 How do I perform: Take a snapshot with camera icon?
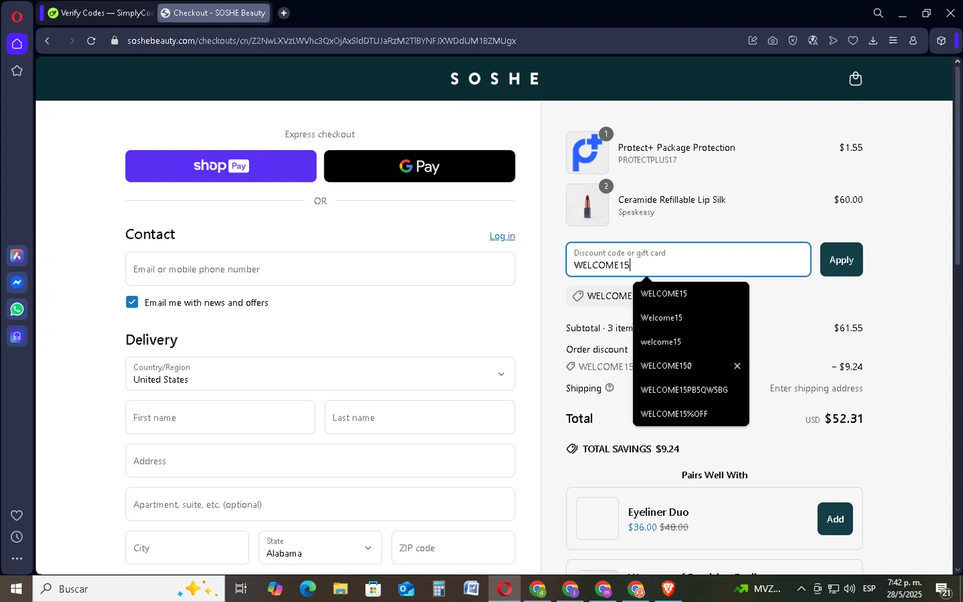pos(772,40)
